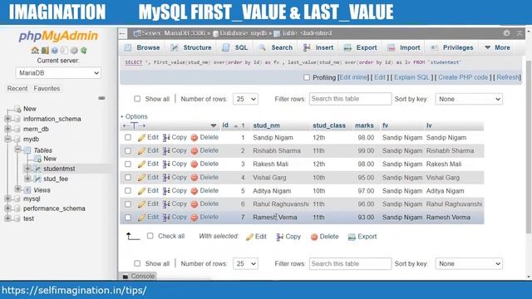Click the Favorites tab in navigation
Image resolution: width=532 pixels, height=299 pixels.
coord(47,89)
